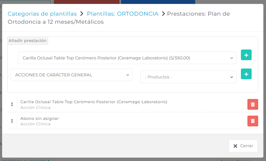Close the dialog with Cerrar
The image size is (266, 161).
tap(243, 146)
